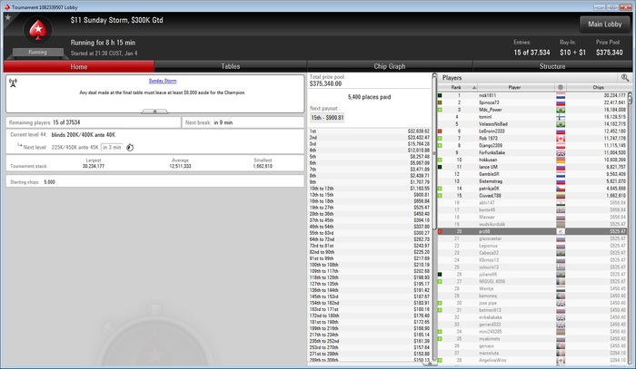Click the green marker beside MIGUEL 4056
Screen dimensions: 636x369
(x=440, y=282)
